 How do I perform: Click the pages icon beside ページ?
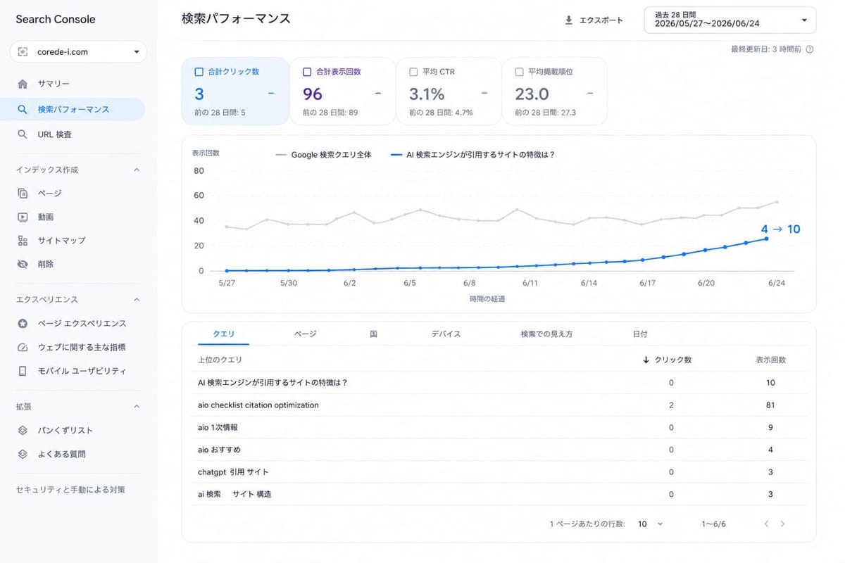pyautogui.click(x=23, y=193)
